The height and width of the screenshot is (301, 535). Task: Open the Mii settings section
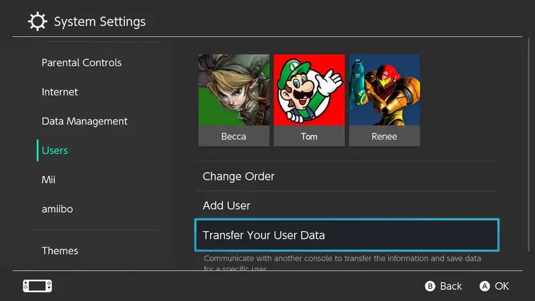pyautogui.click(x=48, y=180)
